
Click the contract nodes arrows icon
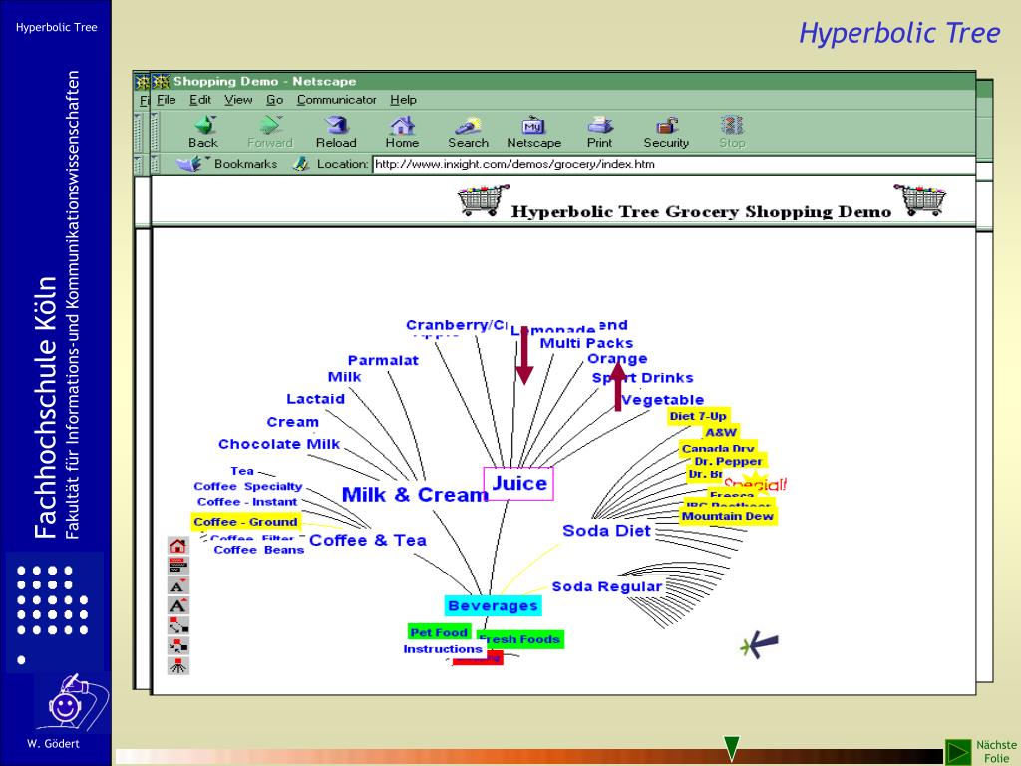click(x=178, y=646)
